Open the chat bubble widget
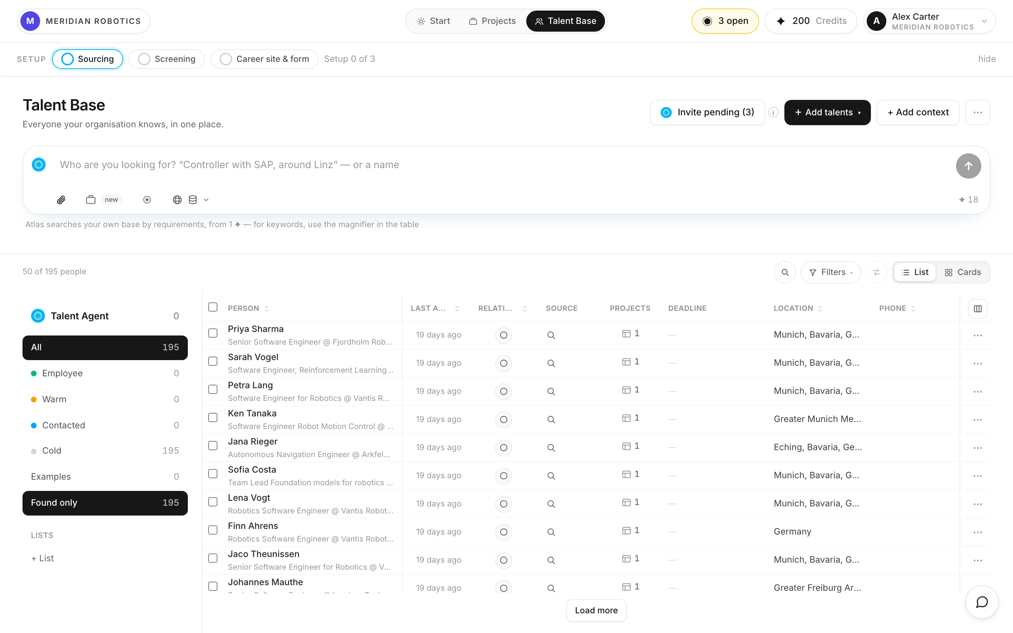Screen dimensions: 1013x633 pos(982,602)
